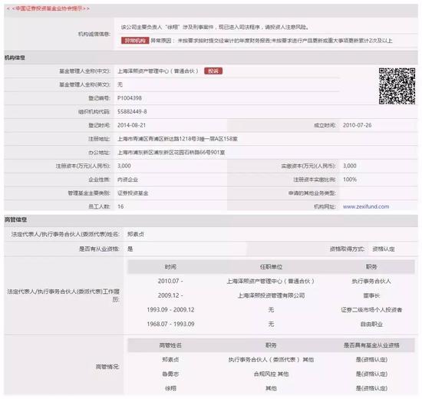Click the registration date 2014-08-21
The image size is (422, 399).
point(132,125)
